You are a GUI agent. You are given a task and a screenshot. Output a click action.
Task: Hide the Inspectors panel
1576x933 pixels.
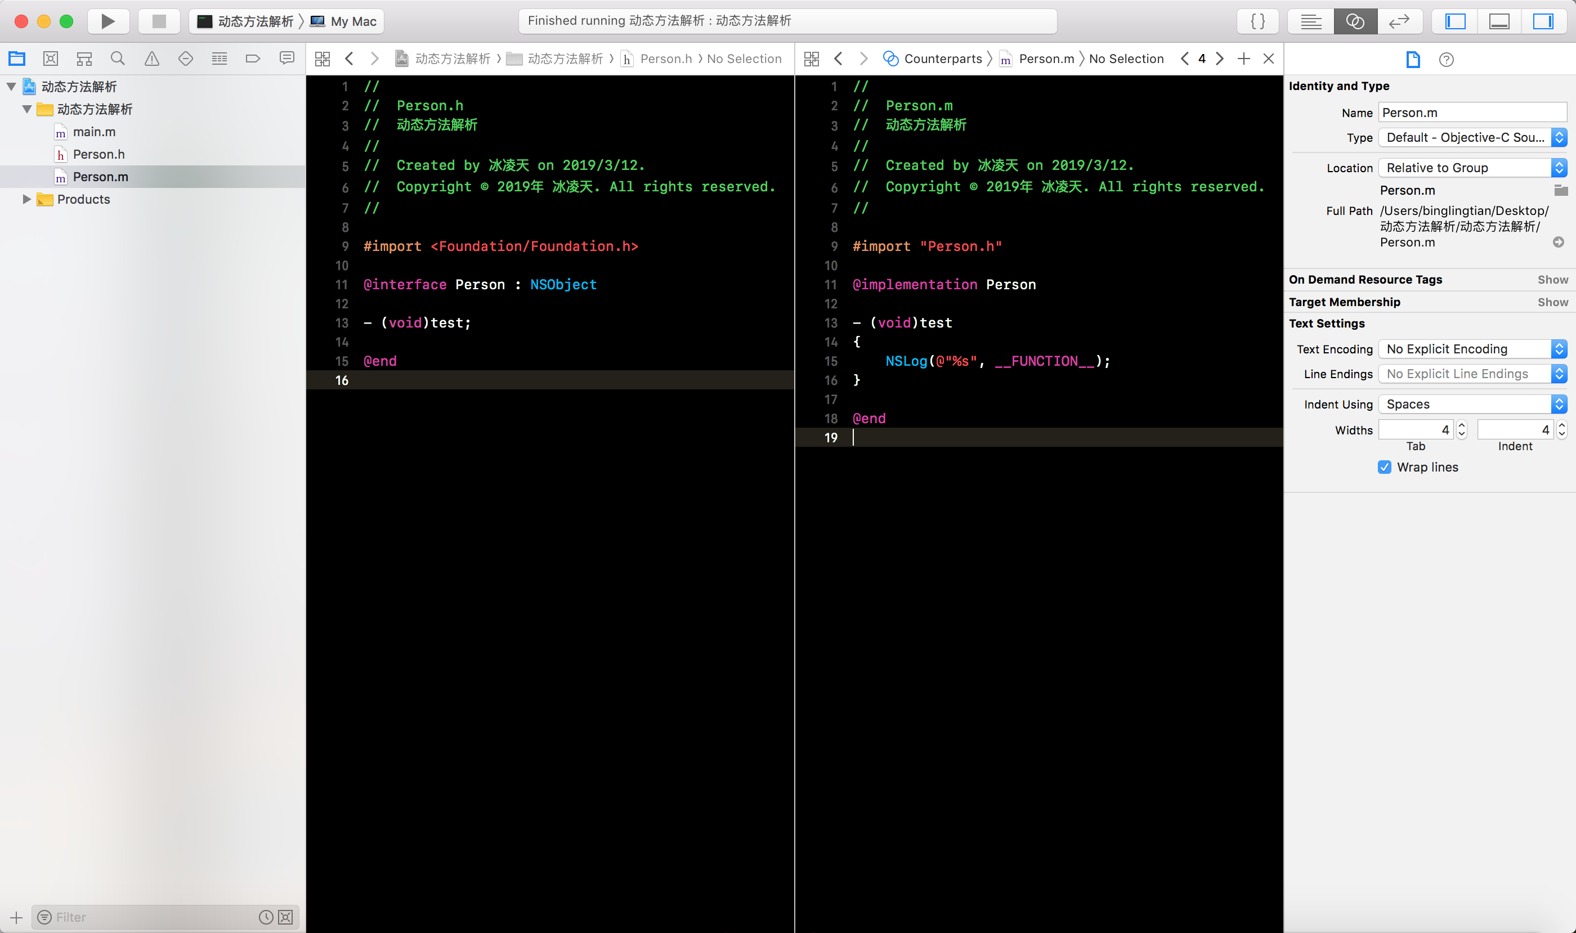tap(1543, 21)
